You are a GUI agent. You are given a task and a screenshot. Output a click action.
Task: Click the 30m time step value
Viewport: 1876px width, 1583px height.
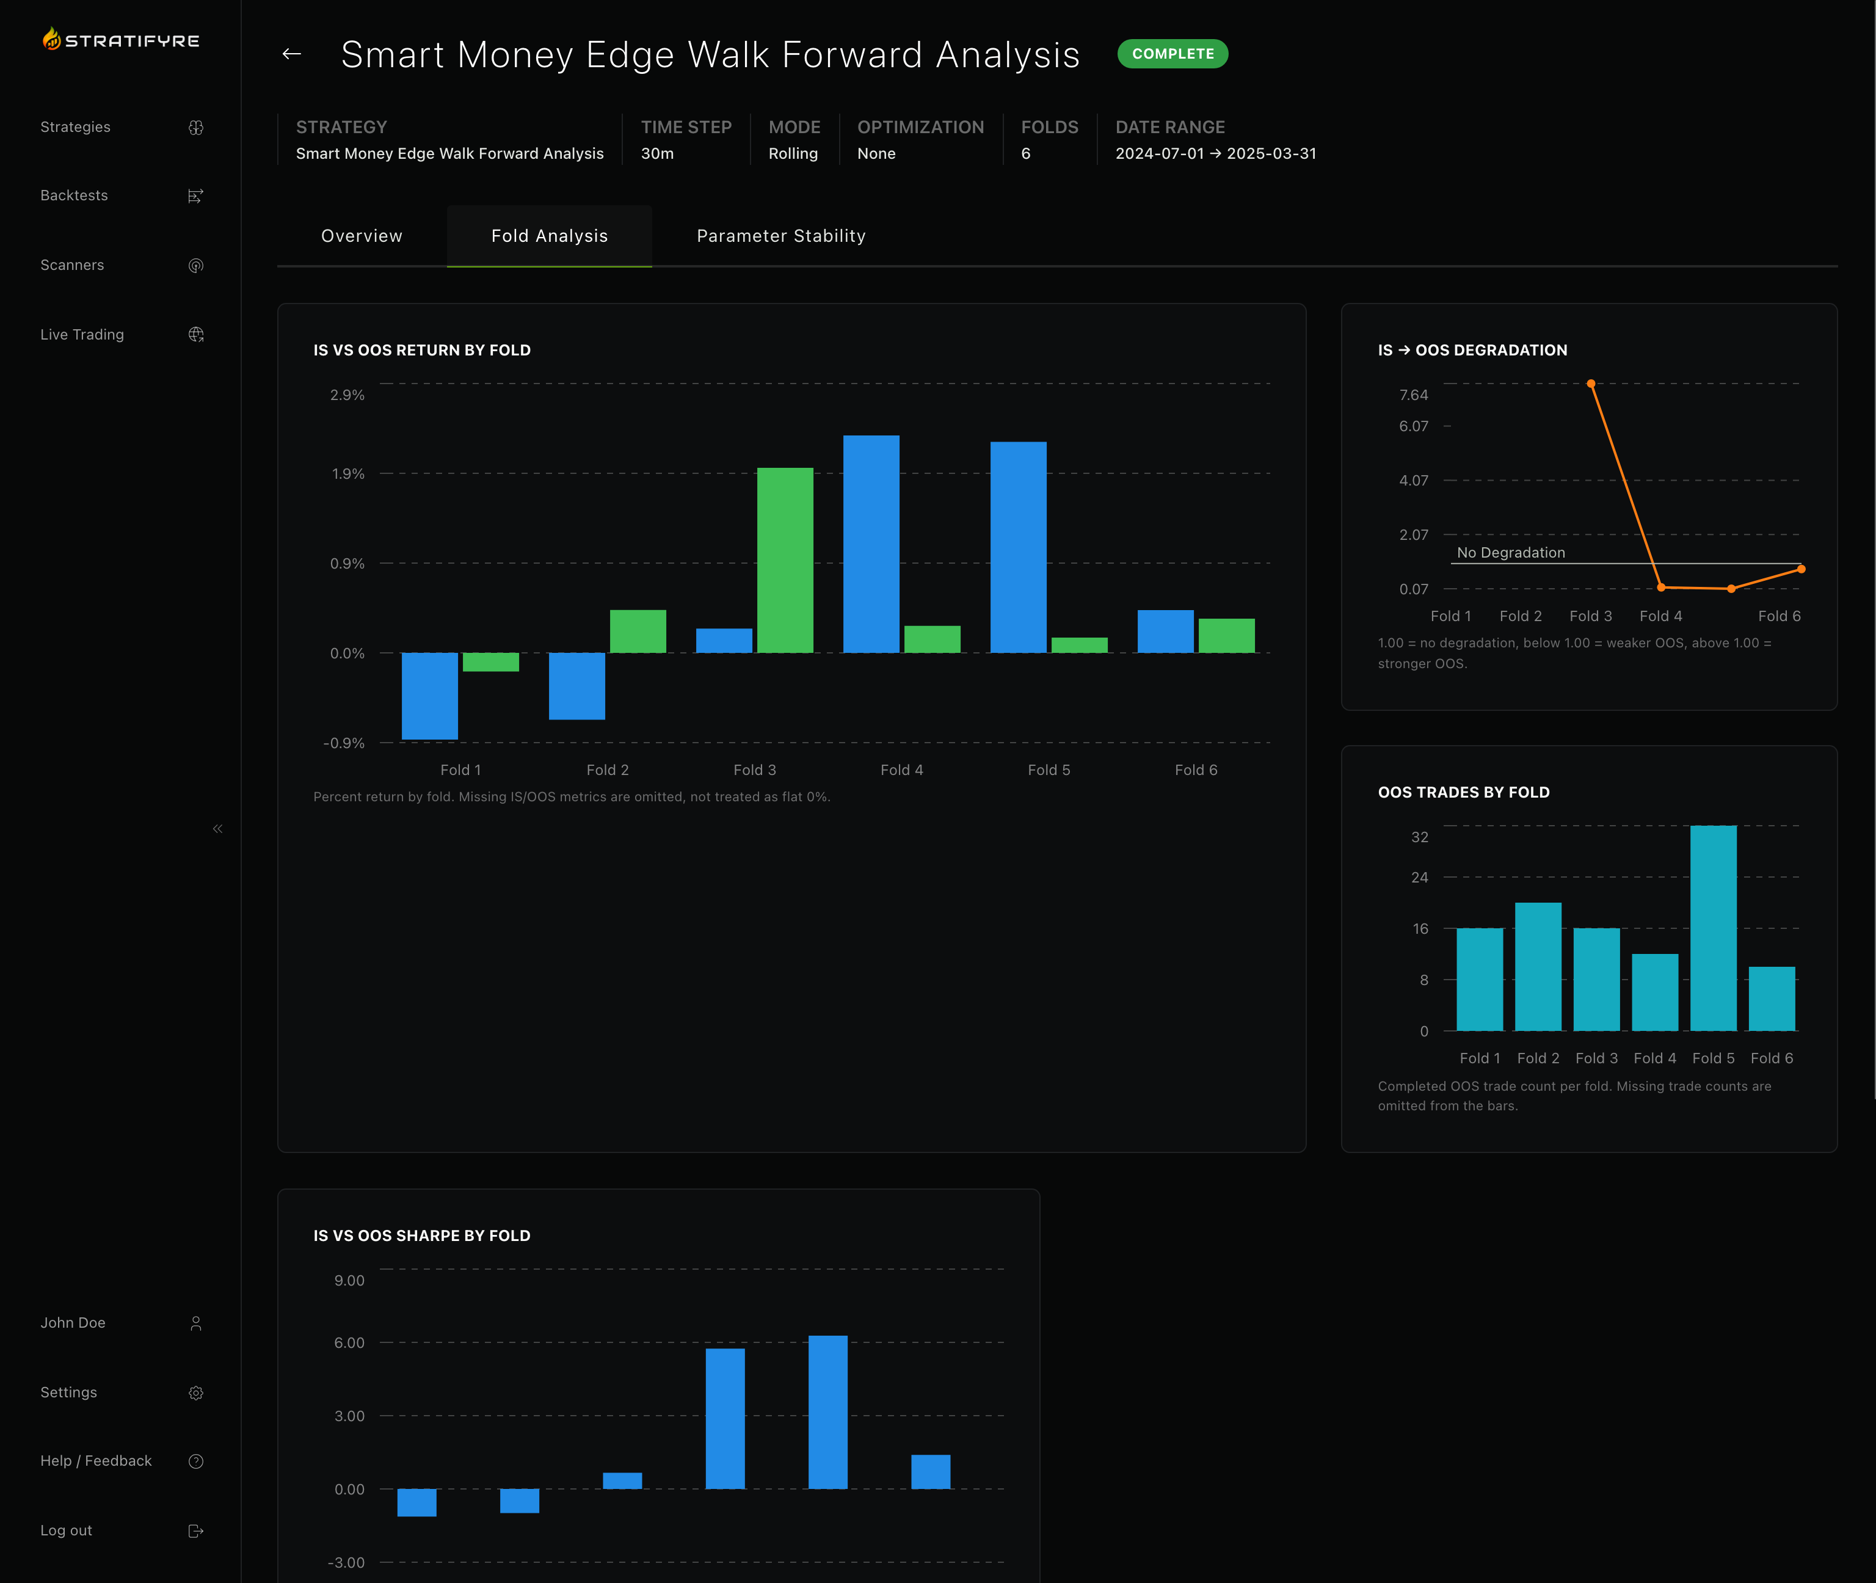pyautogui.click(x=656, y=153)
